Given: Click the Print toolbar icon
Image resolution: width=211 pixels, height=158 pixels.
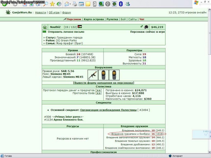Looking at the screenshot, I should click(x=75, y=4).
